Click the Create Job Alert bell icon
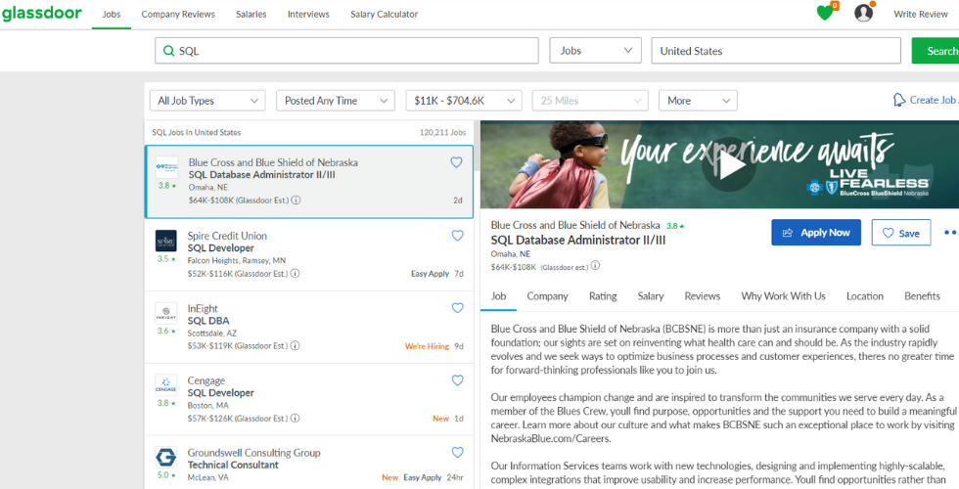Viewport: 959px width, 489px height. click(x=899, y=100)
